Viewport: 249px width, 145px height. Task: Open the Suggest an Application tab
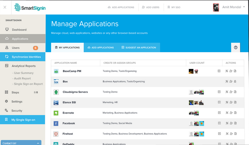139,48
